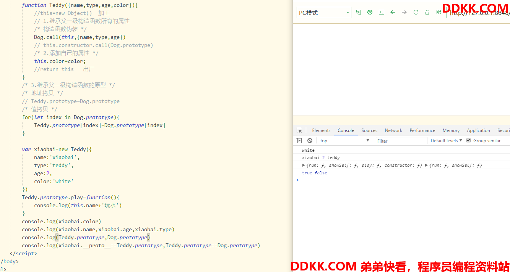
Task: Refresh the preview page
Action: point(416,12)
